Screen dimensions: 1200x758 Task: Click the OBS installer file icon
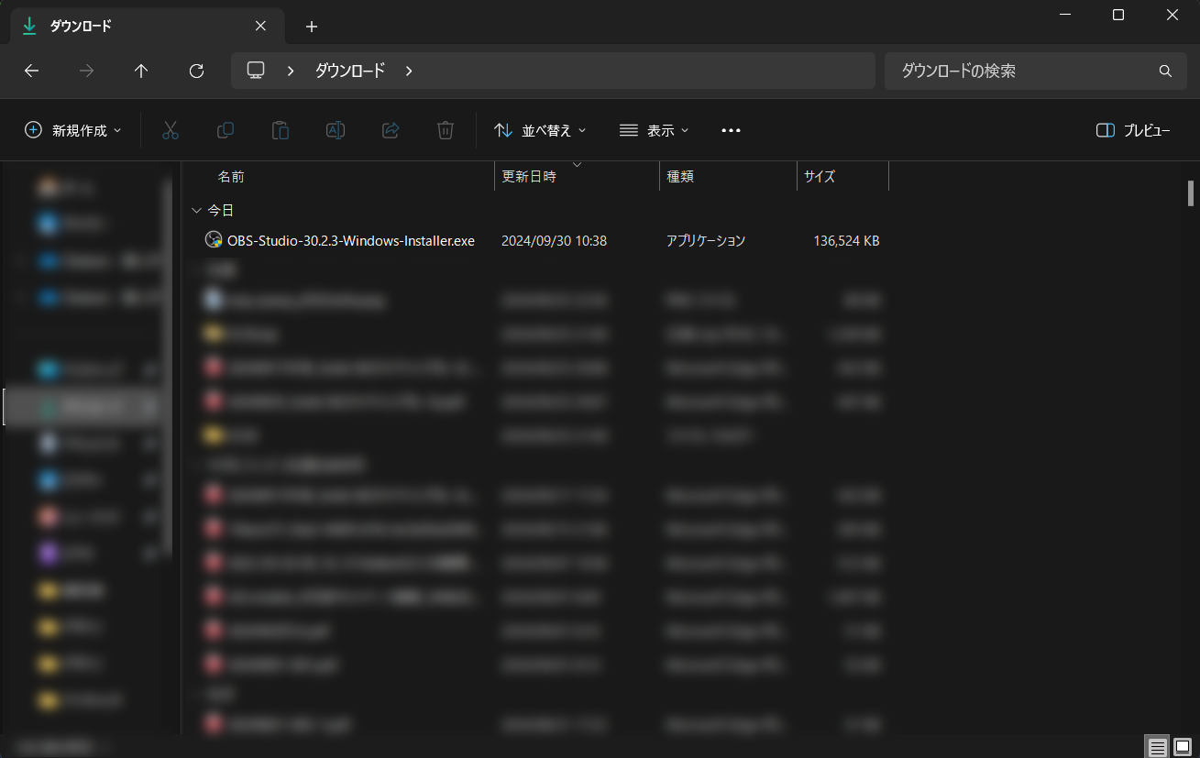(x=214, y=240)
